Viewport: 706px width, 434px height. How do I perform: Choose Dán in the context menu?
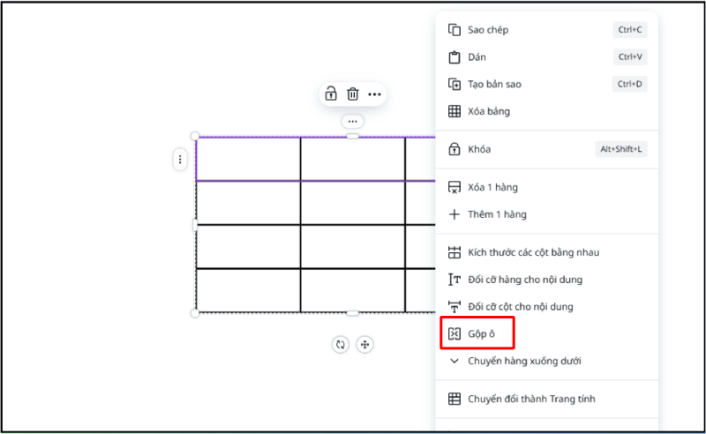point(477,57)
